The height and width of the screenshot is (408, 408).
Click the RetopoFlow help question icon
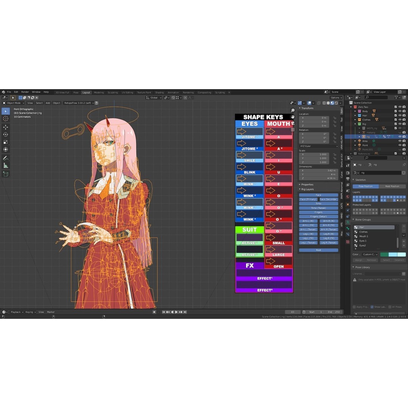point(96,103)
